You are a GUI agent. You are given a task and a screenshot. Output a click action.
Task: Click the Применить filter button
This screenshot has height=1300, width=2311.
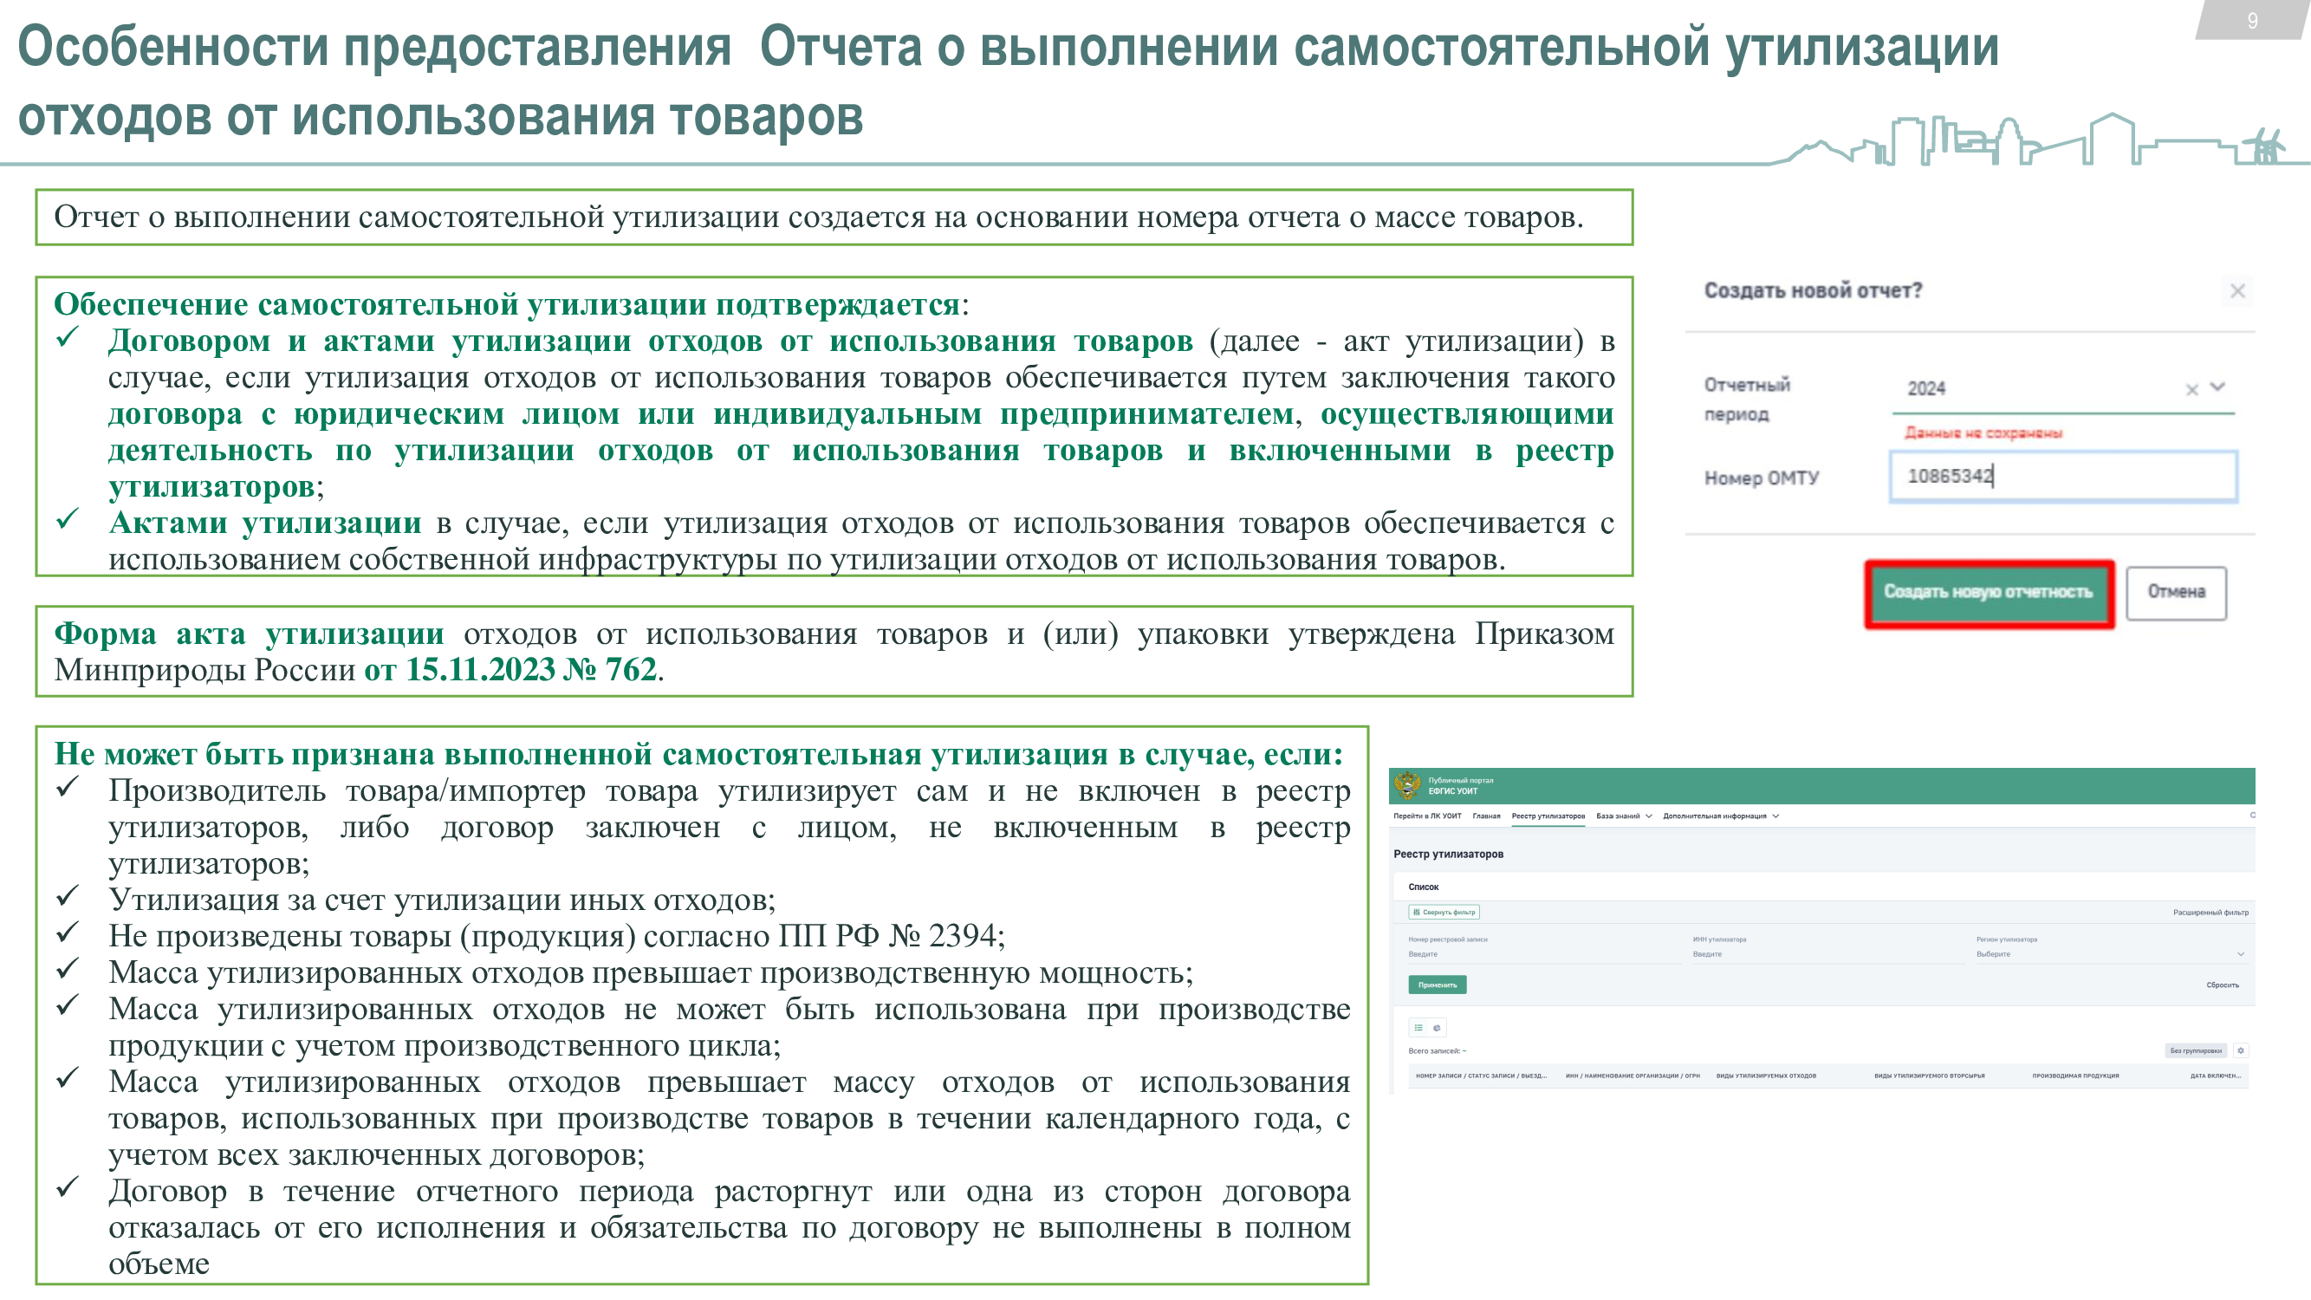pyautogui.click(x=1437, y=985)
